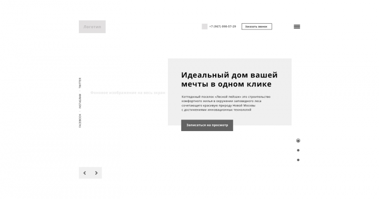Viewport: 379px width, 199px height.
Task: Click the Заказать звонок button
Action: pos(257,26)
